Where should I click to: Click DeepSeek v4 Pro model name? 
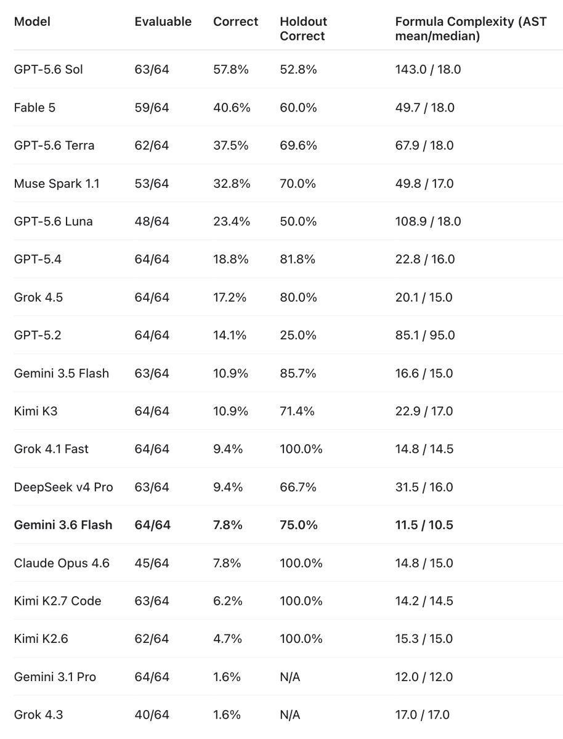(63, 487)
